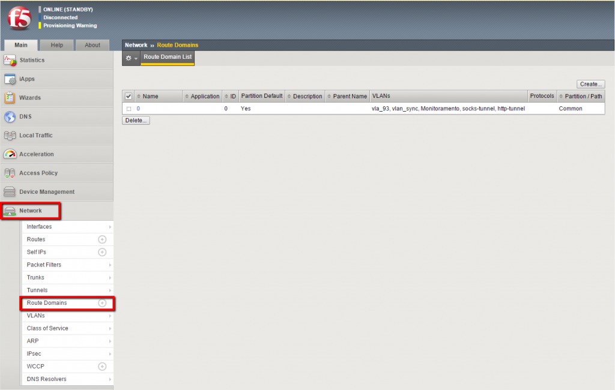Click the Delete button
Screen dimensions: 615x390
[x=136, y=120]
